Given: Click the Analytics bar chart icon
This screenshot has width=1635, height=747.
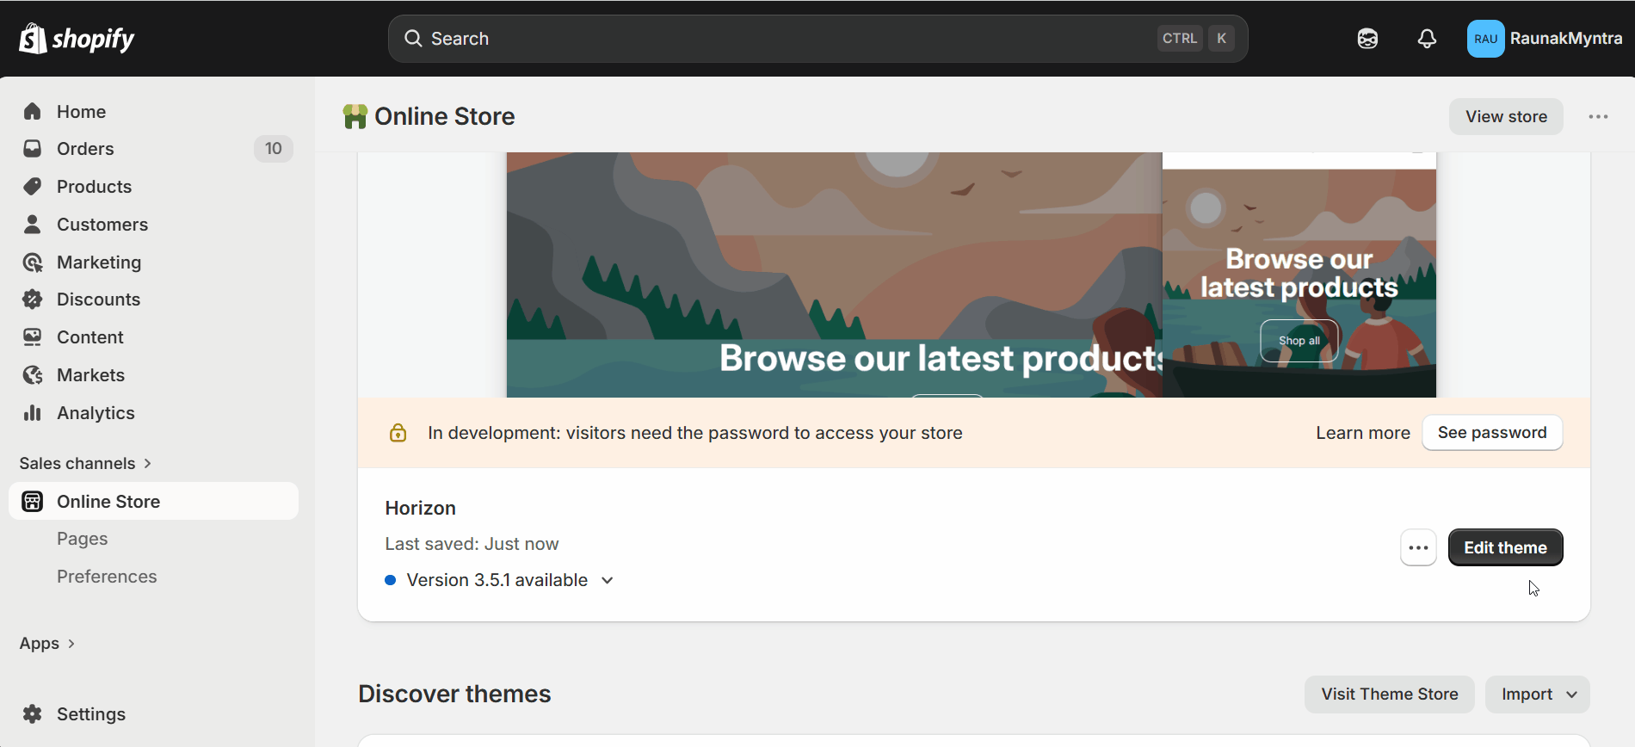Looking at the screenshot, I should (x=33, y=413).
